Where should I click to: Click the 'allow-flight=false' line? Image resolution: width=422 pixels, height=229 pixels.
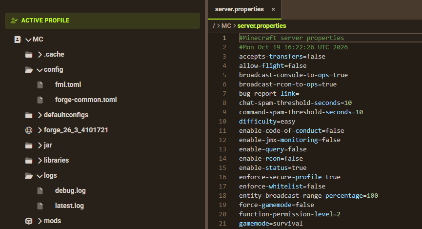273,66
